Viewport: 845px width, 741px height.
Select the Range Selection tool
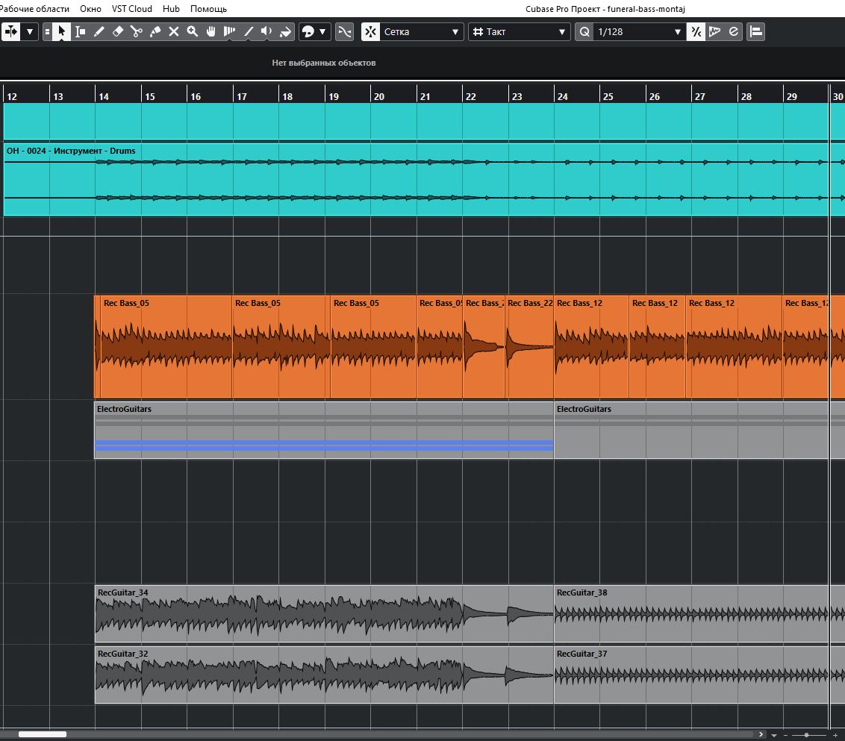pyautogui.click(x=81, y=32)
